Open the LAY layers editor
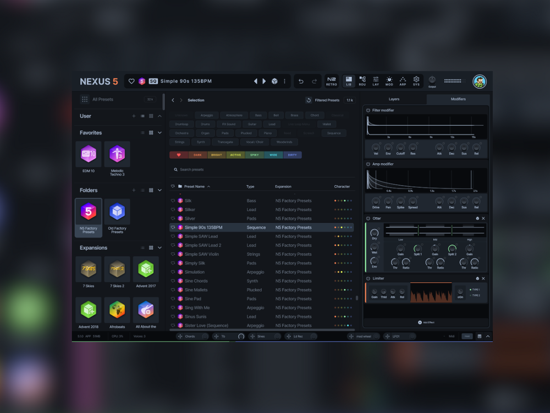Viewport: 550px width, 413px height. tap(376, 81)
